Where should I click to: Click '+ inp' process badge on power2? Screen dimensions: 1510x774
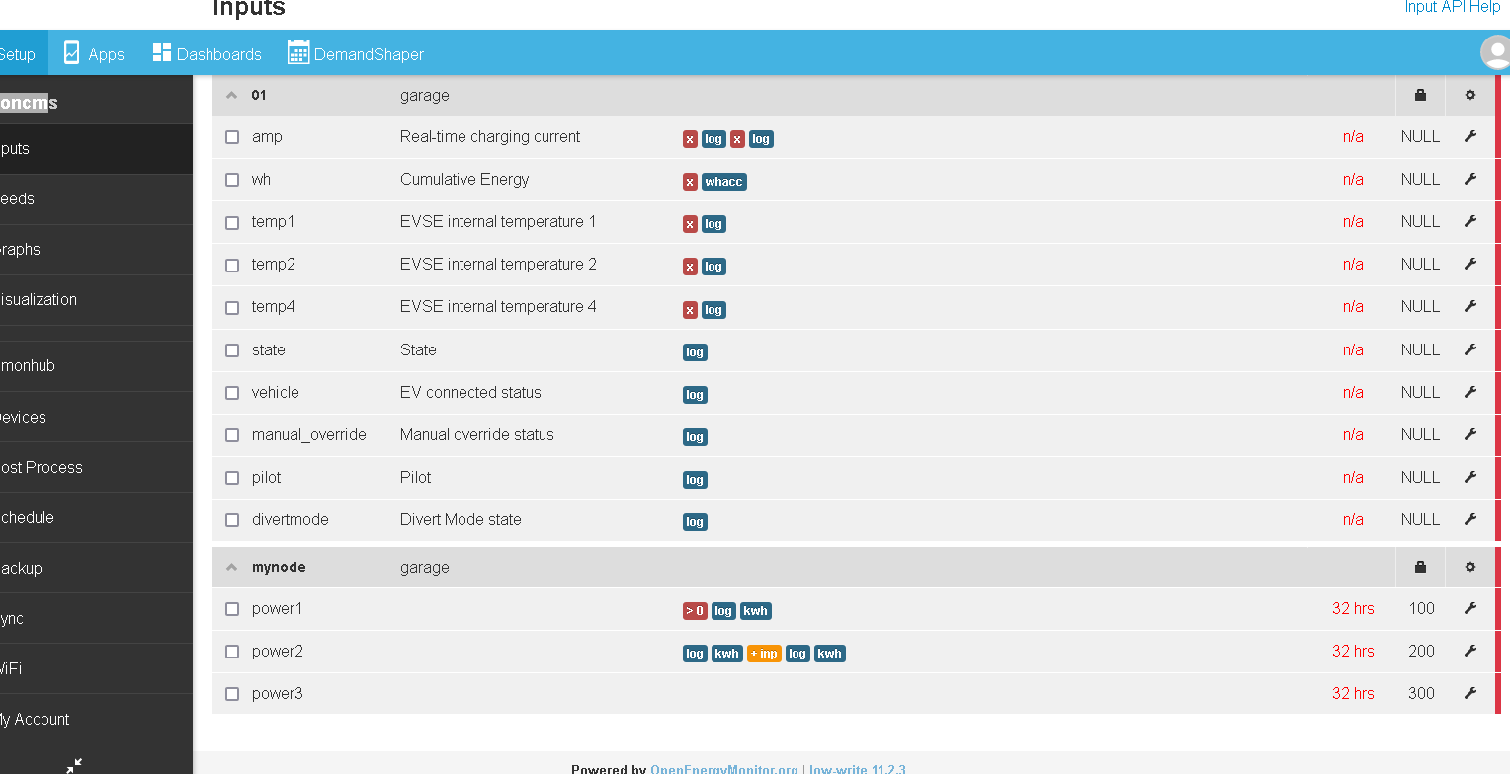tap(764, 654)
